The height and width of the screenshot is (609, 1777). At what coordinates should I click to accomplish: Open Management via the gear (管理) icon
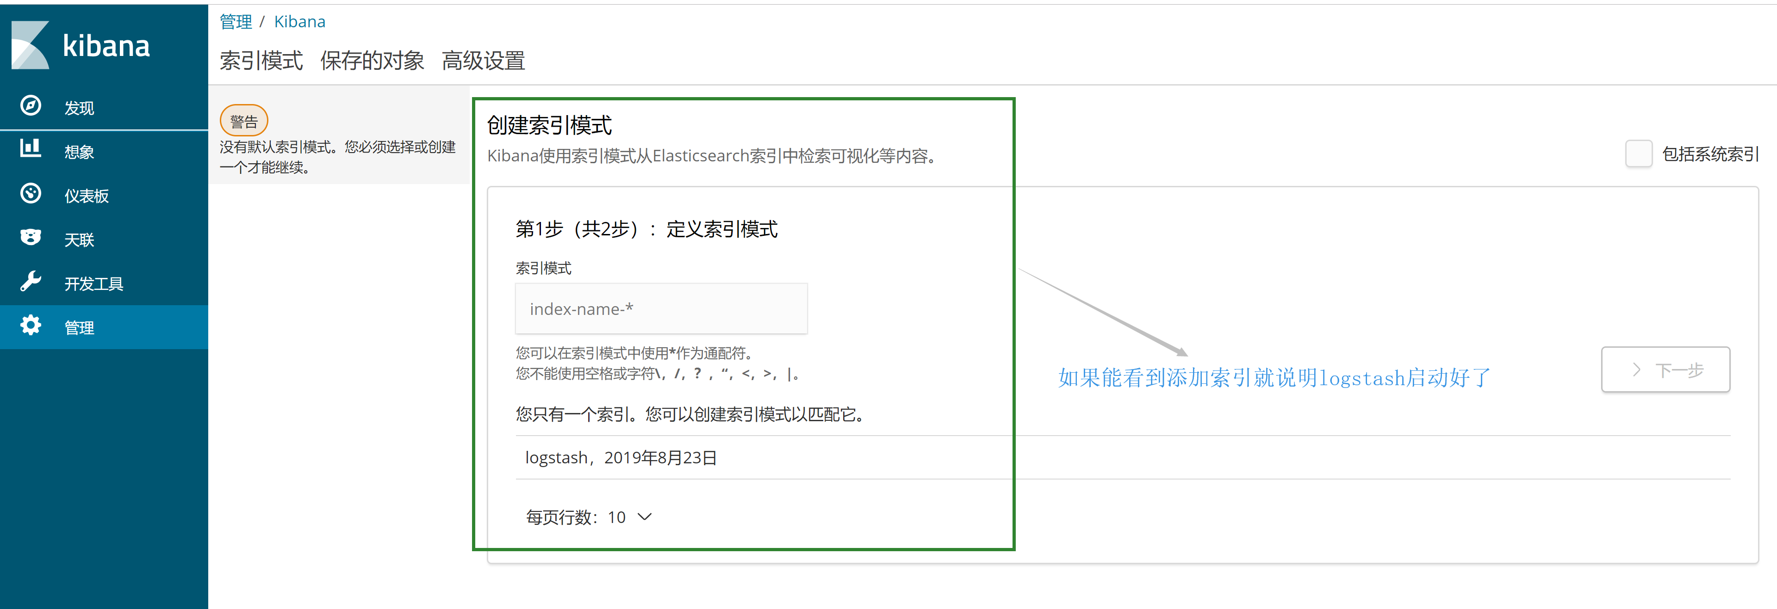(x=31, y=326)
